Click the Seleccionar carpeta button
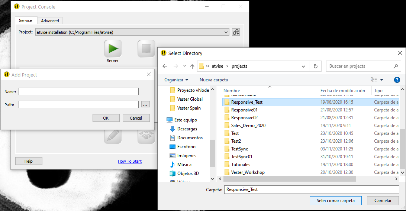This screenshot has height=211, width=406. pos(336,201)
